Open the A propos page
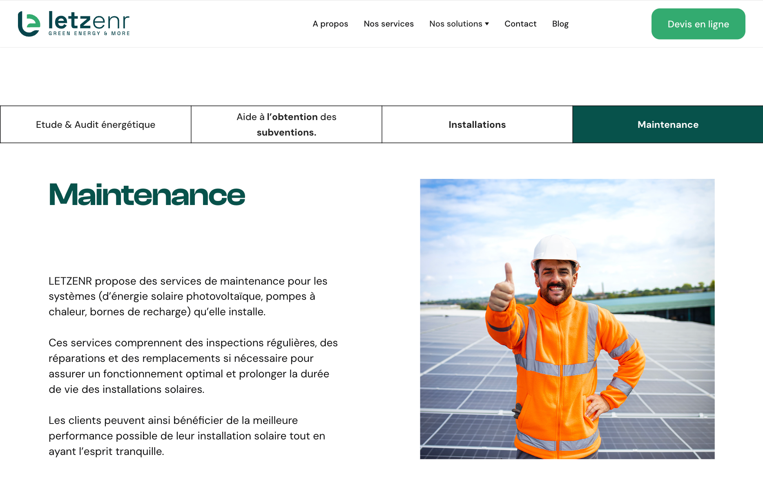Viewport: 763px width, 477px height. coord(330,24)
